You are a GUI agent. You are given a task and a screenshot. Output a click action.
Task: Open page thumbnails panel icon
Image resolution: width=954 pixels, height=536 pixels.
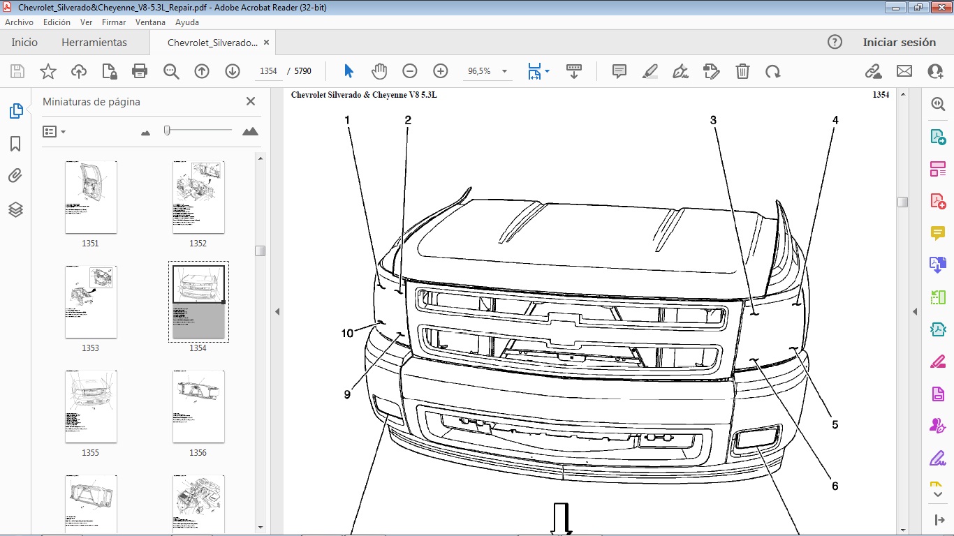(x=15, y=111)
